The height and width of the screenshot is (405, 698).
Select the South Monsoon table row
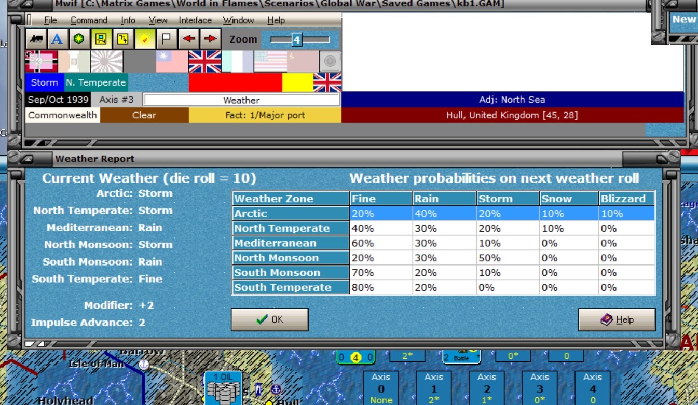[444, 272]
